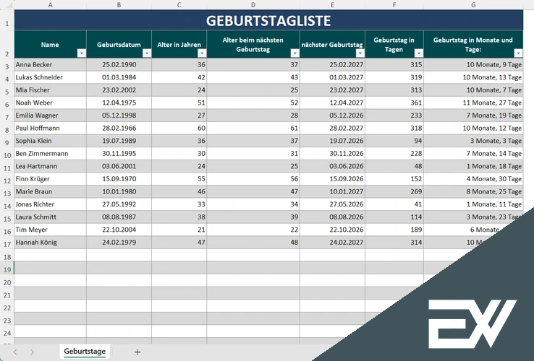Click the 'Alter in Jahren' header cell
534x361 pixels.
pyautogui.click(x=179, y=45)
